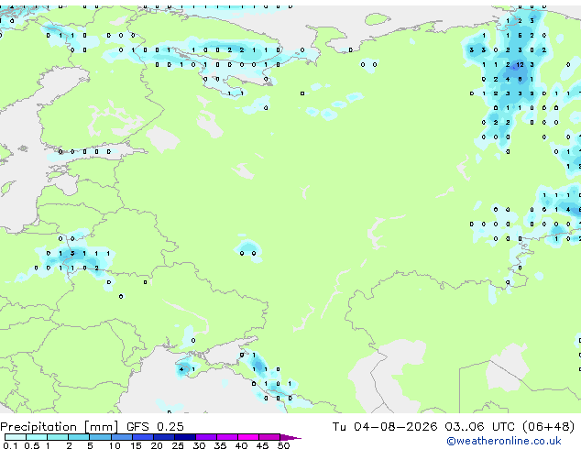The image size is (581, 449).
Task: Click the '40' legend scale label
Action: [x=241, y=445]
